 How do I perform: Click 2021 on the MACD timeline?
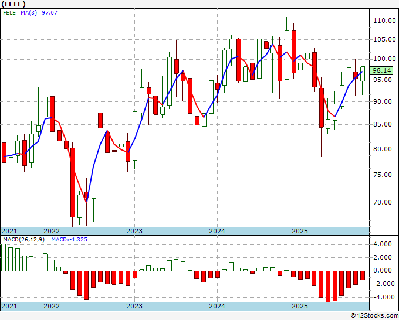pyautogui.click(x=9, y=306)
